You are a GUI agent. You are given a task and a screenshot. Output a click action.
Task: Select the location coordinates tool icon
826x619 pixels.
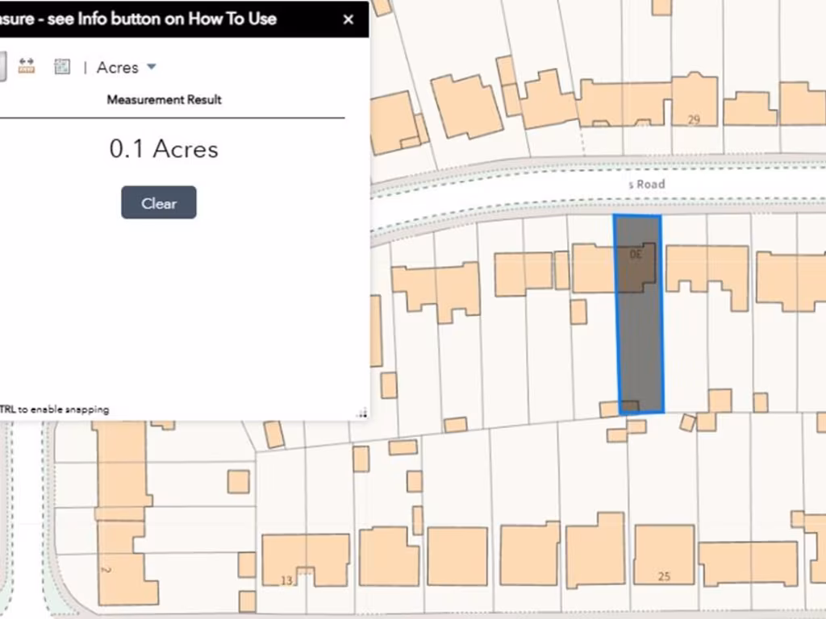(x=62, y=67)
